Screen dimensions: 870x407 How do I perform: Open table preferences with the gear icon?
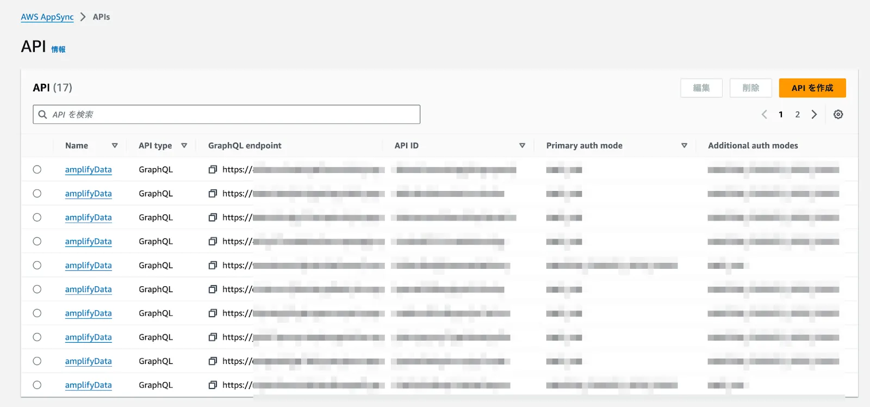(838, 114)
